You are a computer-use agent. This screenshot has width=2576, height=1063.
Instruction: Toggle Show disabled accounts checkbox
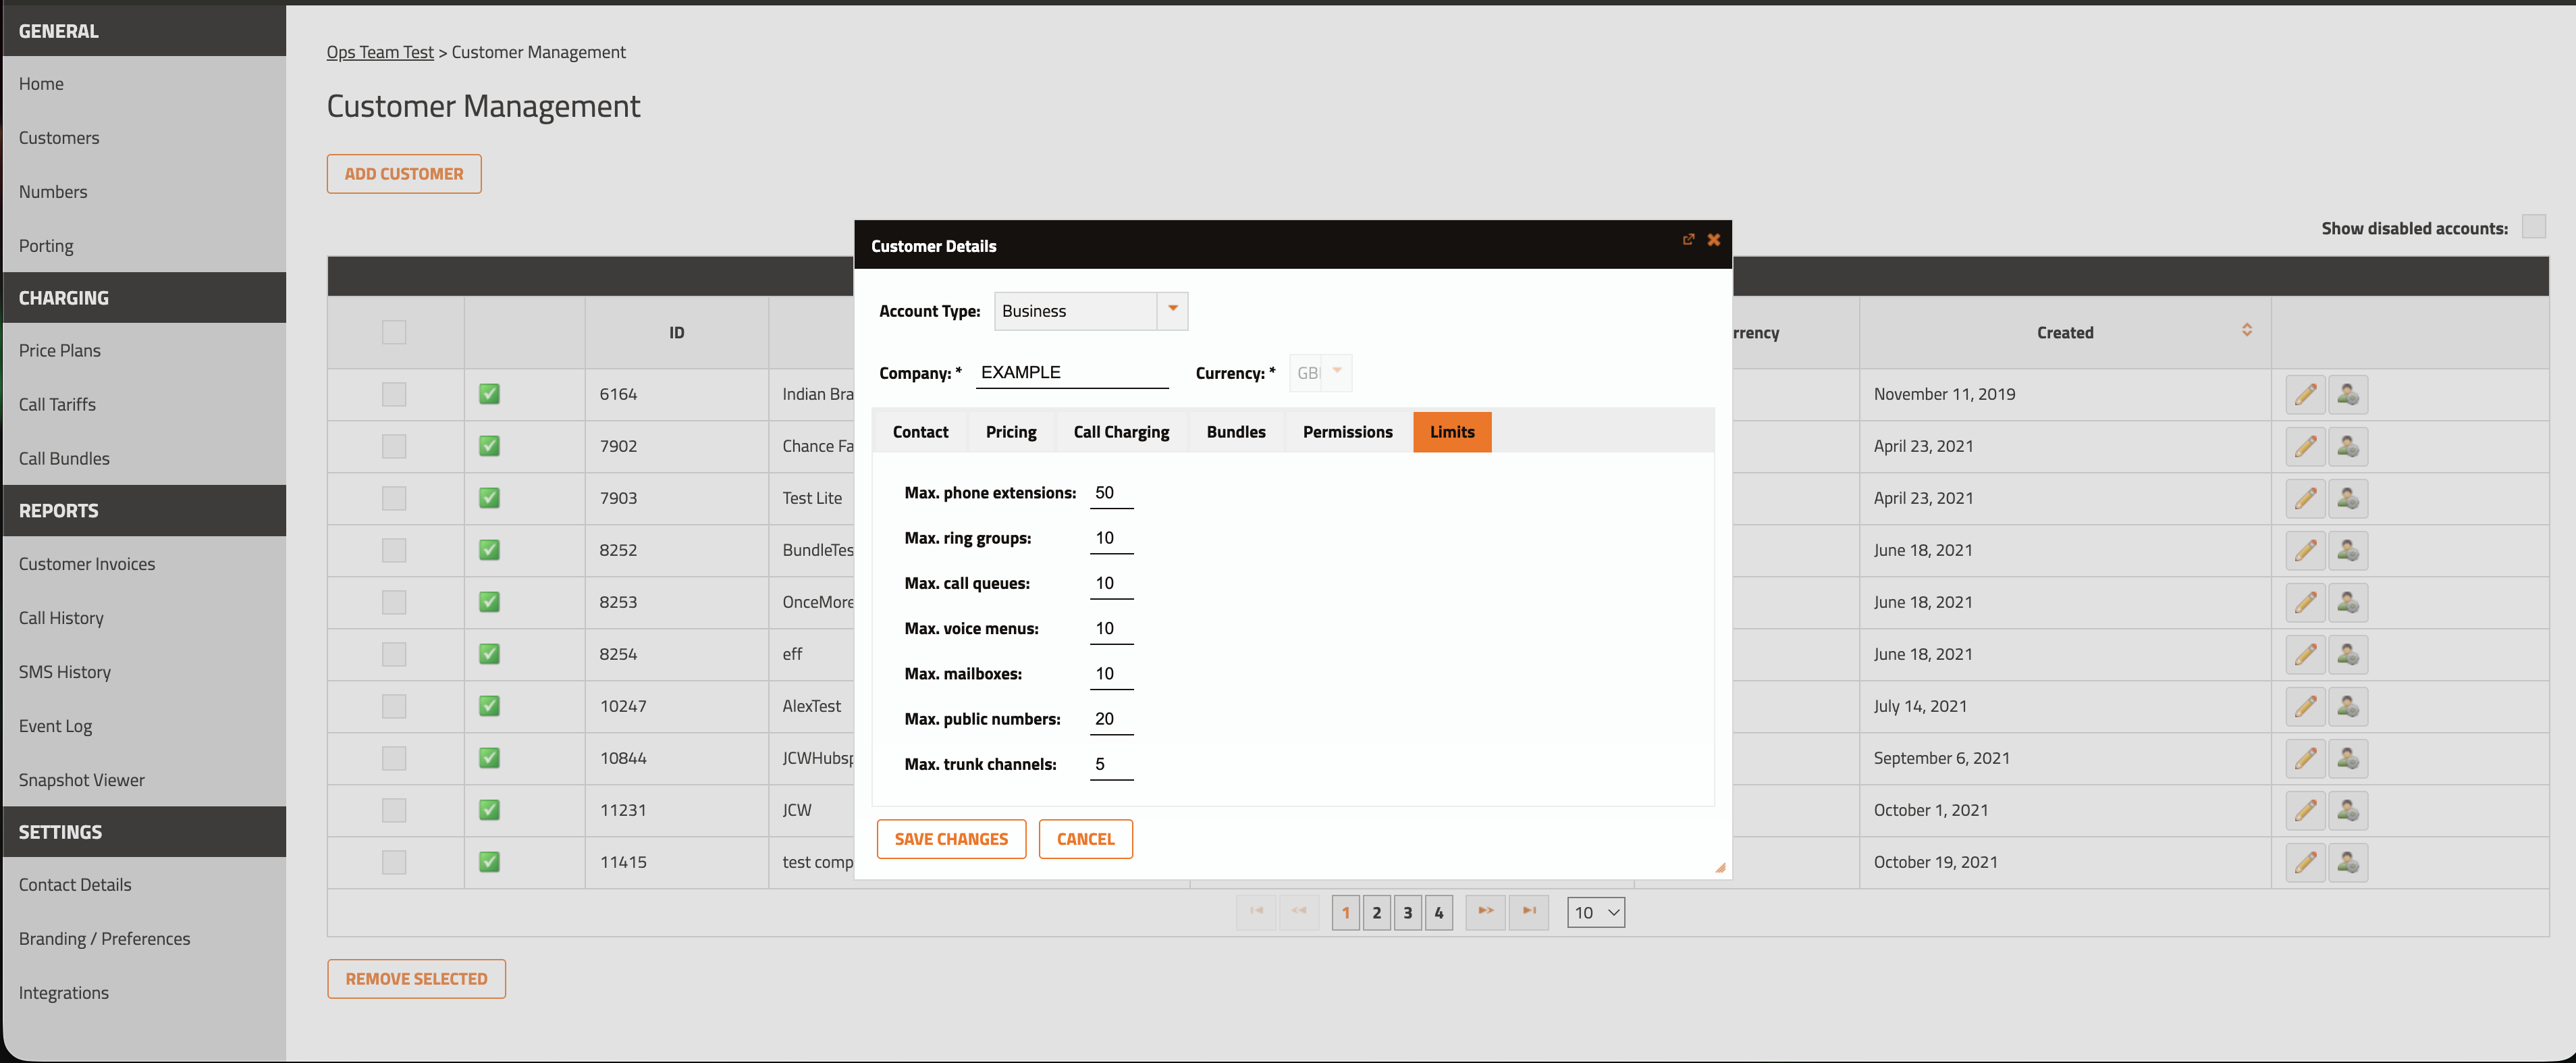click(2533, 227)
